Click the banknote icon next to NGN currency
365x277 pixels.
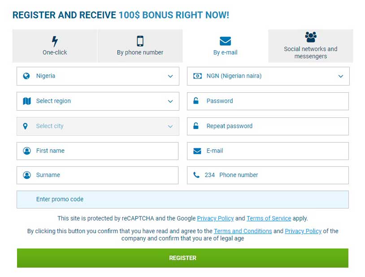196,76
